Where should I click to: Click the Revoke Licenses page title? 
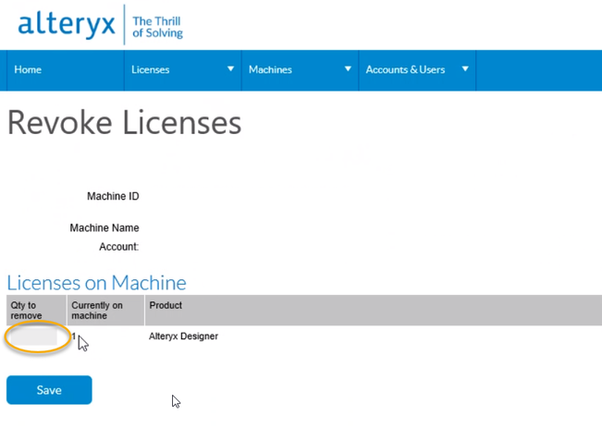point(125,123)
